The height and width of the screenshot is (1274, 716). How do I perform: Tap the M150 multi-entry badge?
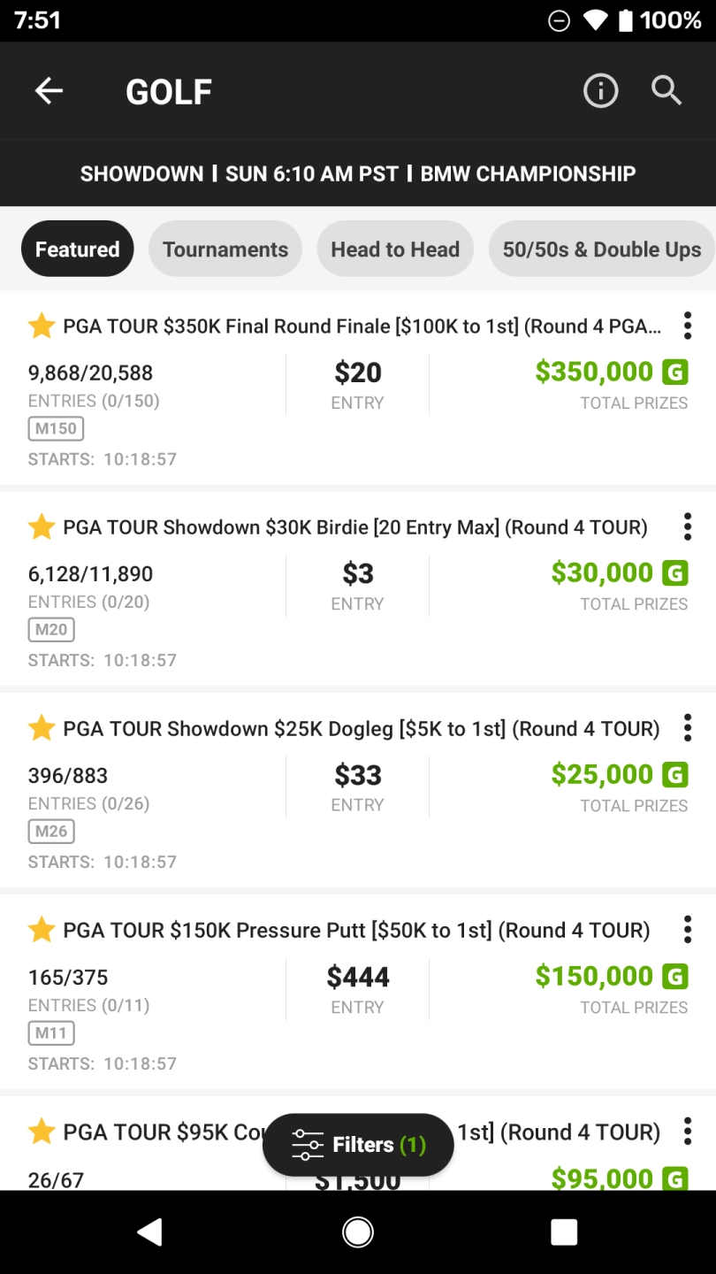(x=56, y=429)
